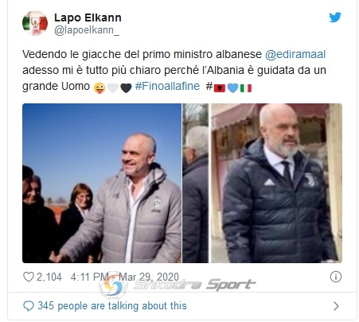Open the tweet info circle icon

pos(336,277)
